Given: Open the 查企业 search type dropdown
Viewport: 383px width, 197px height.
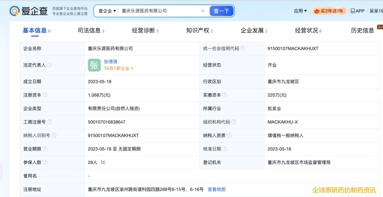Looking at the screenshot, I should coord(107,11).
